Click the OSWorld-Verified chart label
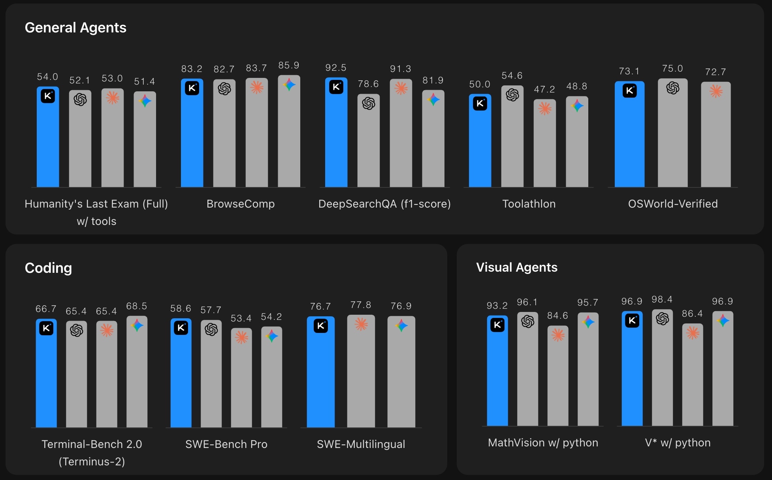Screen dimensions: 772x480 point(673,204)
